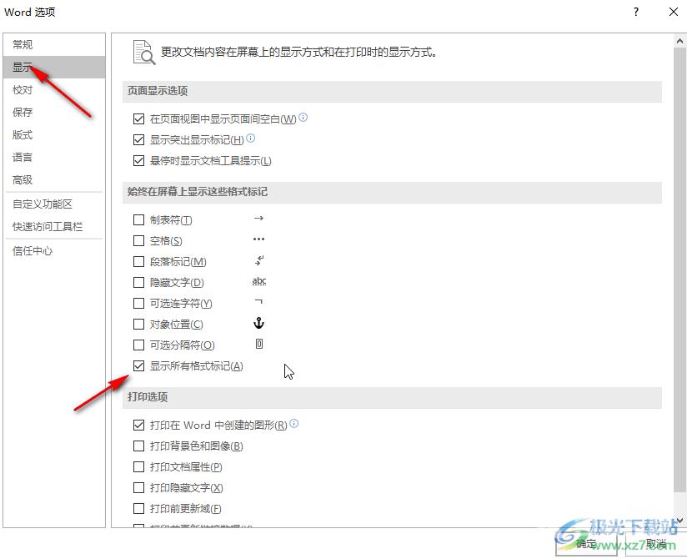The image size is (687, 559).
Task: Enable the 隐藏文字 checkbox
Action: pos(138,282)
